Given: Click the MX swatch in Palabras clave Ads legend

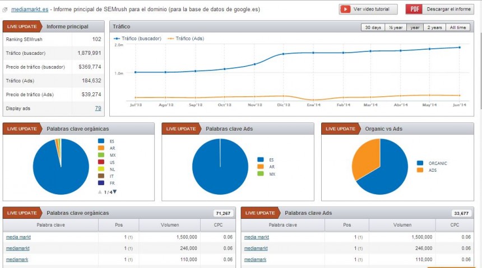Looking at the screenshot, I should click(261, 174).
